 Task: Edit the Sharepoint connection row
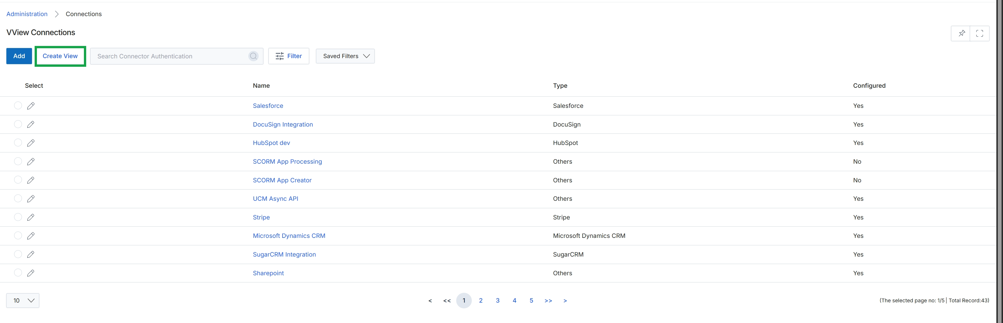click(x=31, y=273)
